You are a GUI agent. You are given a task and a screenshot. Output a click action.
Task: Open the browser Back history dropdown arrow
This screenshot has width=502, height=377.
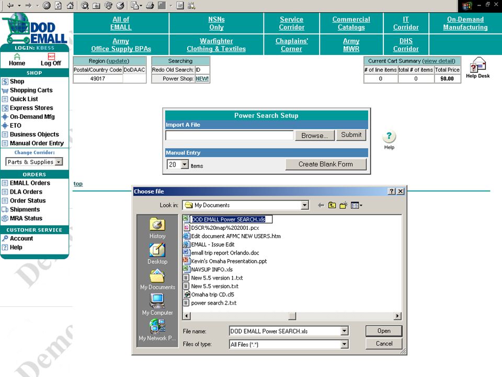click(19, 5)
